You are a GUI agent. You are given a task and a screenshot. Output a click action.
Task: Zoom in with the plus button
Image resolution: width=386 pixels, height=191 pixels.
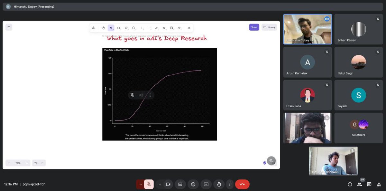pos(27,163)
